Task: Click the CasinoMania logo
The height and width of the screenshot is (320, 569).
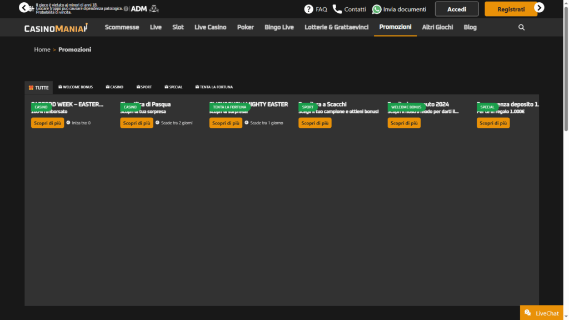Action: [56, 28]
